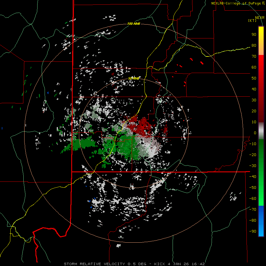Viewport: 266px width, 266px height.
Task: Click the NEXLAB-College of DuPage credit text
Action: click(238, 3)
